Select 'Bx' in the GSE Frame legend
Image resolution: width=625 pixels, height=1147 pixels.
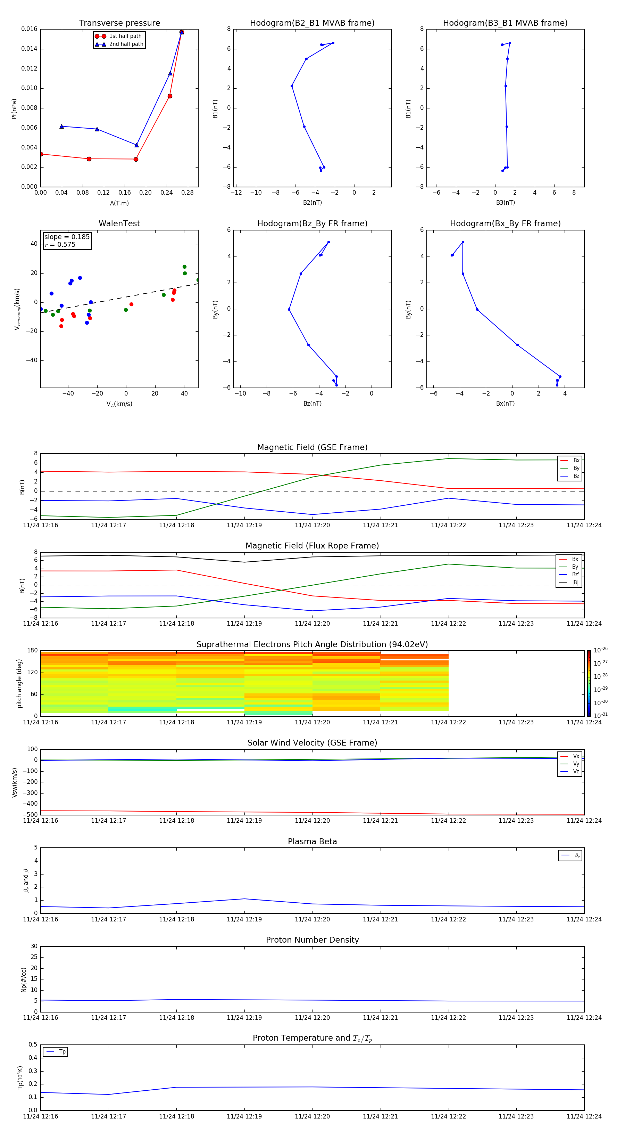click(x=570, y=461)
